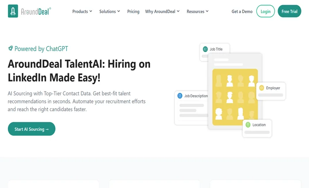Click the Job Title card icon
309x188 pixels.
click(205, 49)
